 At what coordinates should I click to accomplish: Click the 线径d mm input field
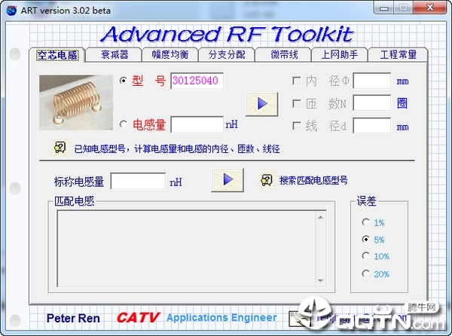coord(372,126)
